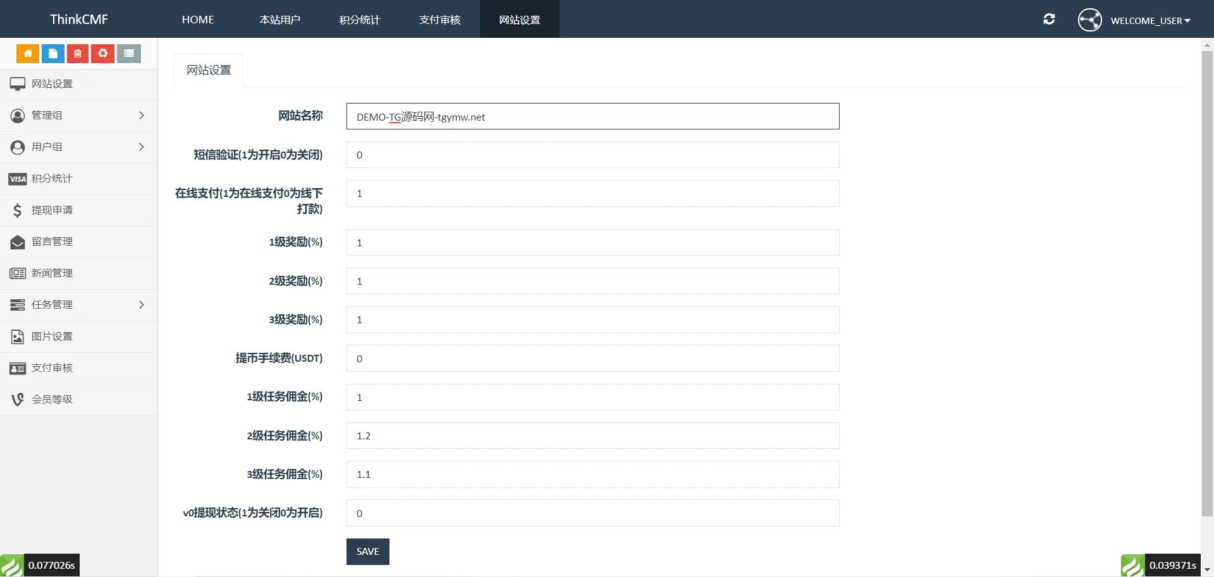This screenshot has width=1214, height=577.
Task: Click the red trash can icon
Action: [78, 54]
